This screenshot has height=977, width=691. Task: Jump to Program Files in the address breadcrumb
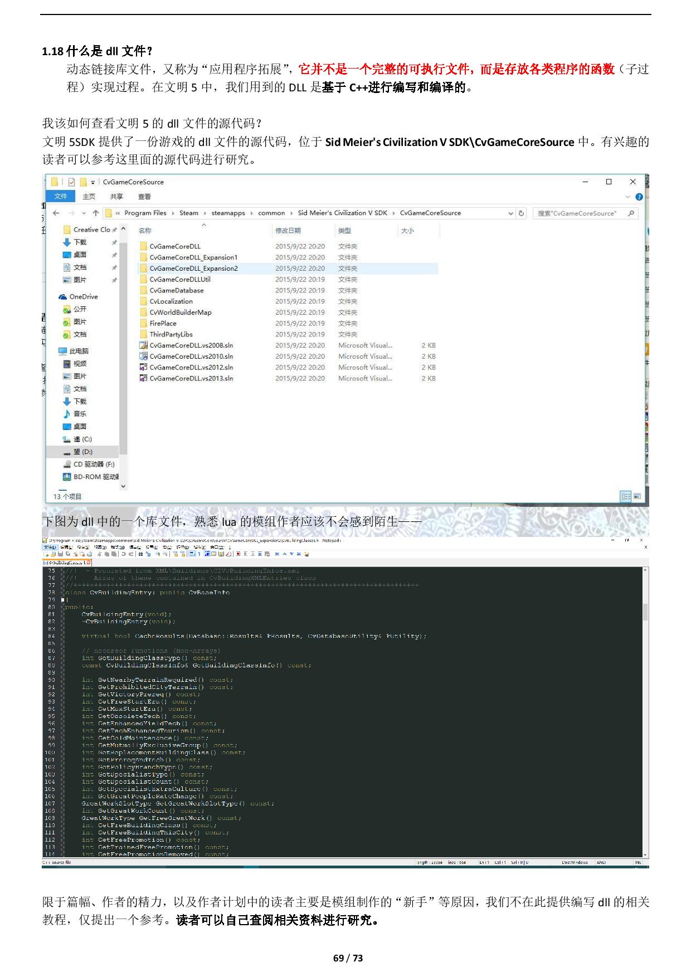click(145, 213)
